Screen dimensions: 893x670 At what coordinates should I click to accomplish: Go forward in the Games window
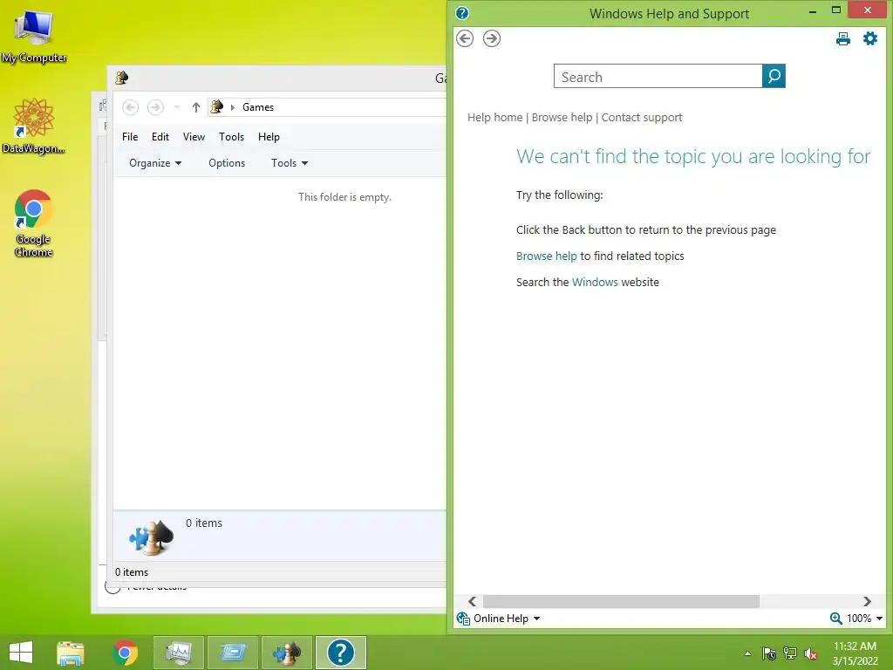pyautogui.click(x=155, y=107)
